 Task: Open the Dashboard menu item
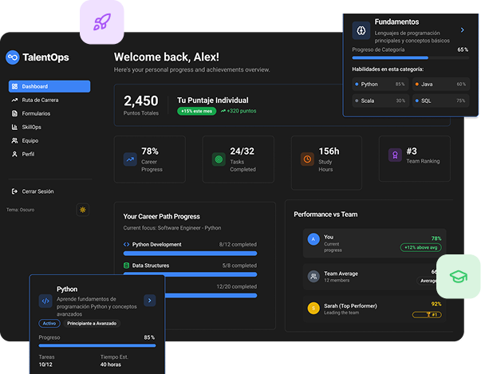49,86
